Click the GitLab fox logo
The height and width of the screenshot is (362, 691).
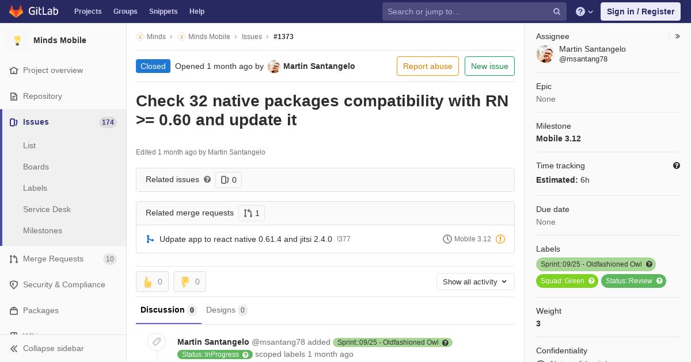(16, 11)
